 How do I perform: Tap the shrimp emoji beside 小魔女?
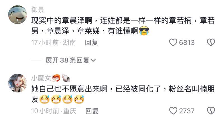[56, 78]
